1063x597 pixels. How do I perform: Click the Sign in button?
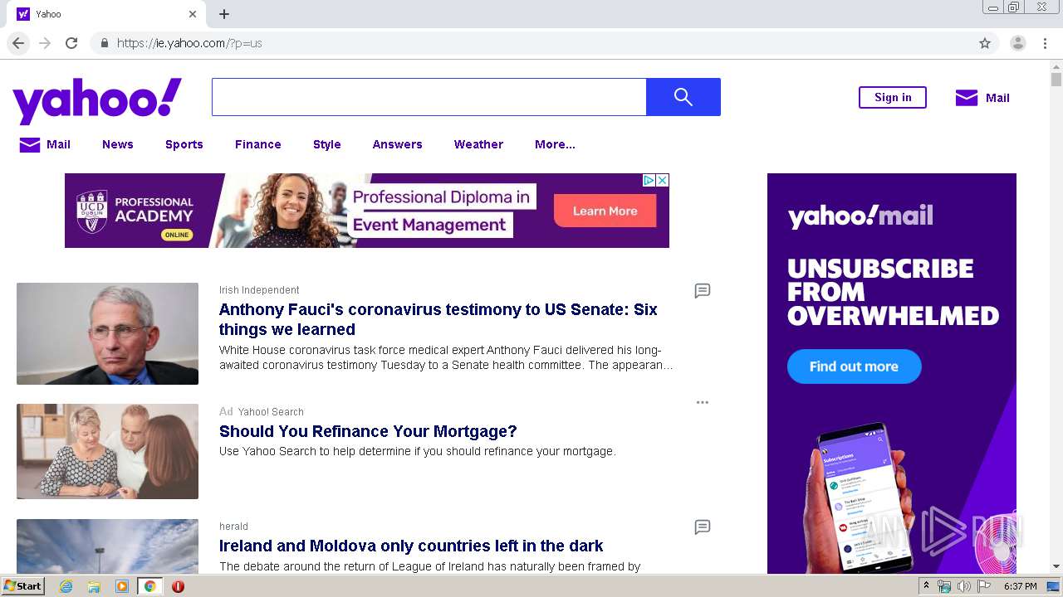[893, 97]
